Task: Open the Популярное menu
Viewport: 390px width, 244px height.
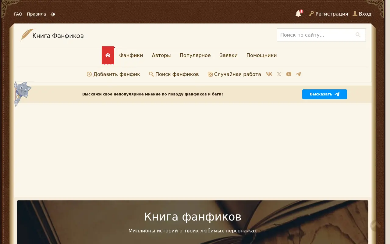Action: [195, 55]
